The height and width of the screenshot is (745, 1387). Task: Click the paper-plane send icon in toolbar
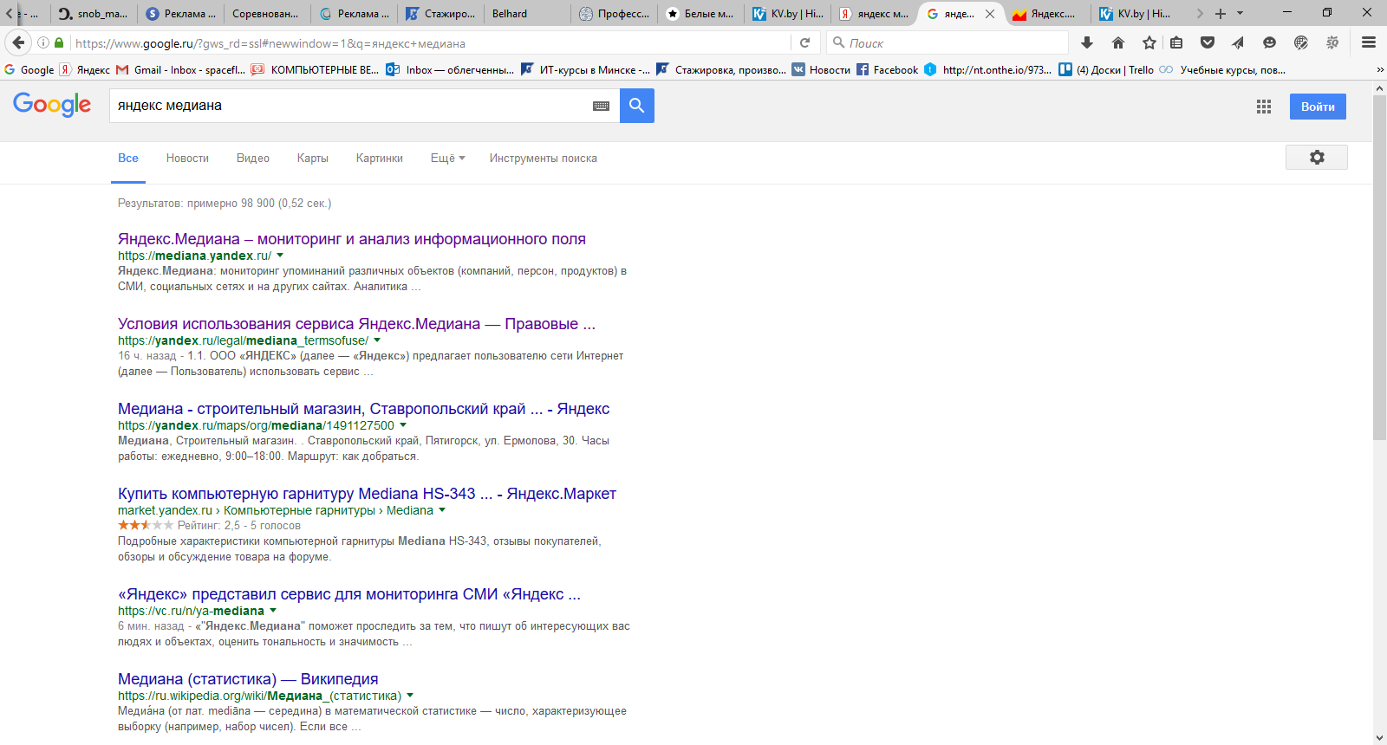tap(1238, 42)
